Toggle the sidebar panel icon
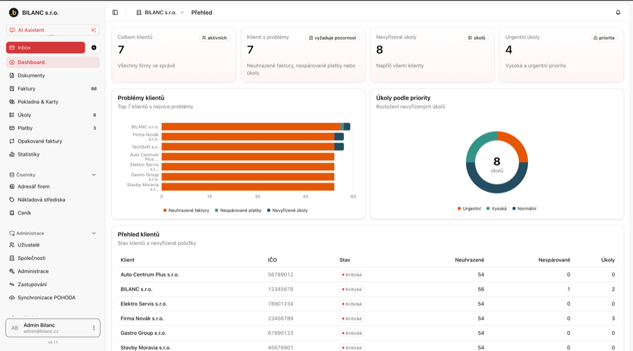Screen dimensions: 633x351 115,13
